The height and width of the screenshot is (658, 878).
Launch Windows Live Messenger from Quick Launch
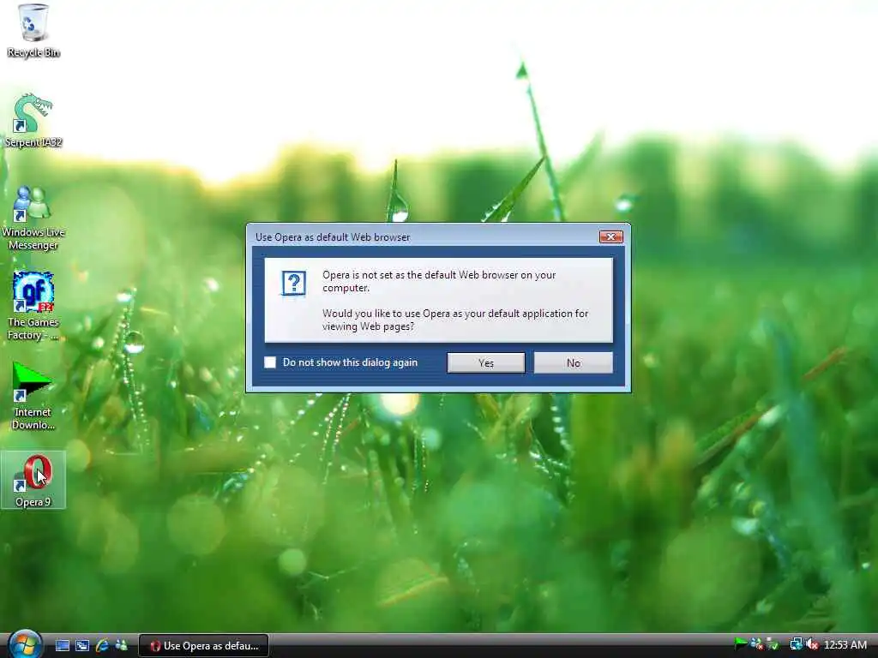(x=121, y=645)
